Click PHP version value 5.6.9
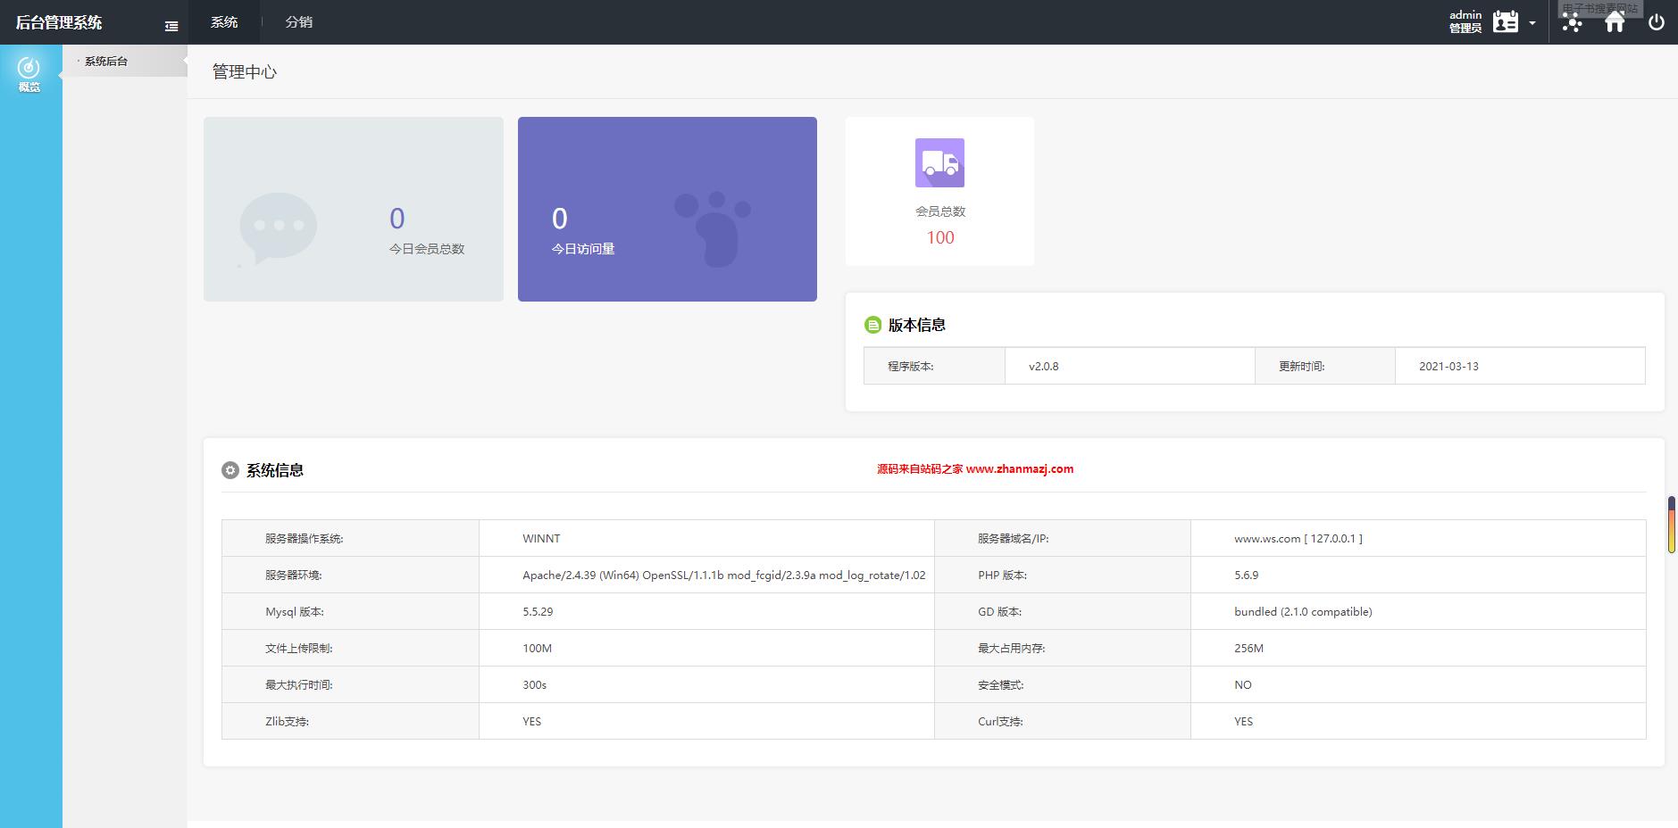This screenshot has height=828, width=1678. (1246, 575)
